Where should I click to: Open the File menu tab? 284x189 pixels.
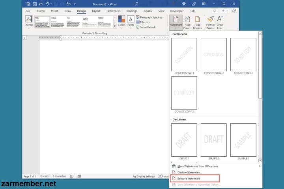[x=28, y=11]
